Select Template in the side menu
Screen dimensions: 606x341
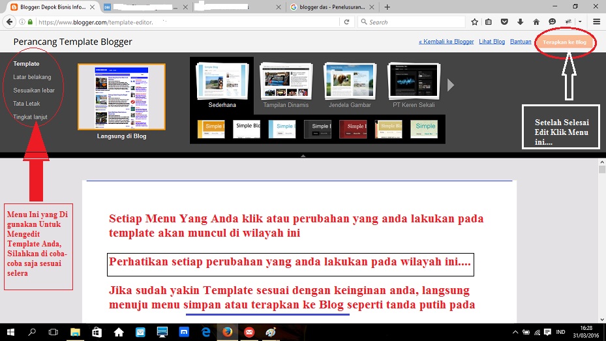tap(26, 64)
